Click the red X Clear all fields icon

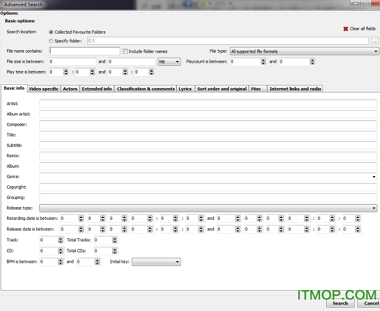pos(346,29)
